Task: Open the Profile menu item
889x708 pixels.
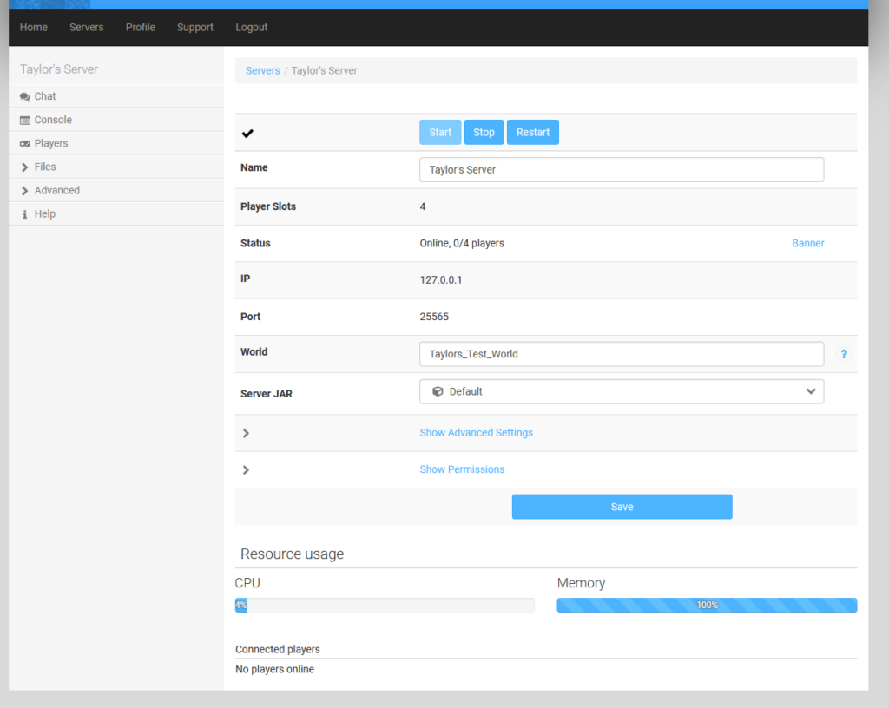Action: click(x=140, y=27)
